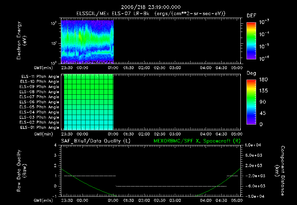Click the 3 tick on Data Quality axis
The width and height of the screenshot is (297, 205).
tap(55, 155)
